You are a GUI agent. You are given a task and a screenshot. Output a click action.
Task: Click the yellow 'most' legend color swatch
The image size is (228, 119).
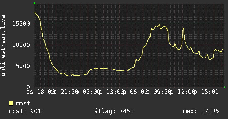pos(11,104)
